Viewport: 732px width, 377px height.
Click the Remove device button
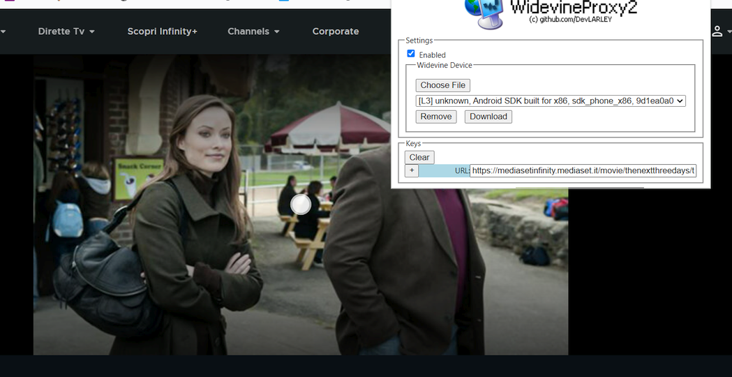(x=436, y=117)
